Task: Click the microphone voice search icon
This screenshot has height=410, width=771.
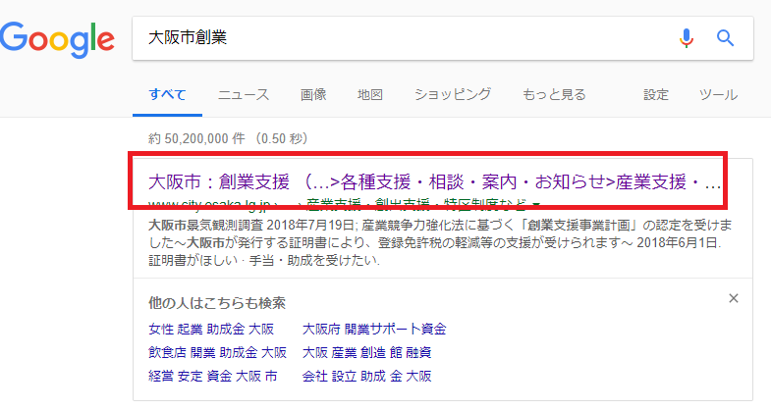Action: coord(687,38)
